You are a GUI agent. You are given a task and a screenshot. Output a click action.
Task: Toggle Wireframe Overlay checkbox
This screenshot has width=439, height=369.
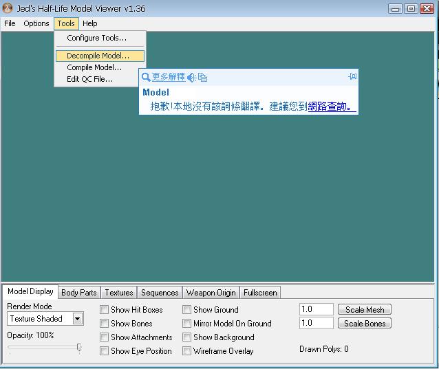pyautogui.click(x=186, y=351)
